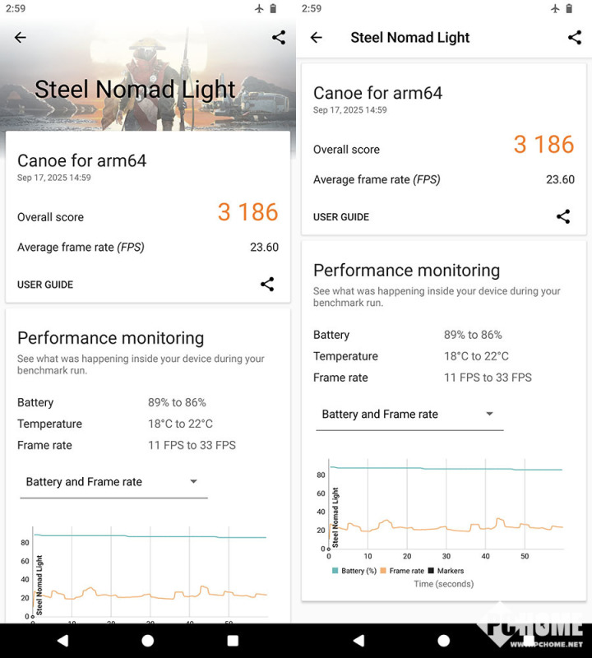Expand right Battery and Frame rate dropdown

[409, 415]
